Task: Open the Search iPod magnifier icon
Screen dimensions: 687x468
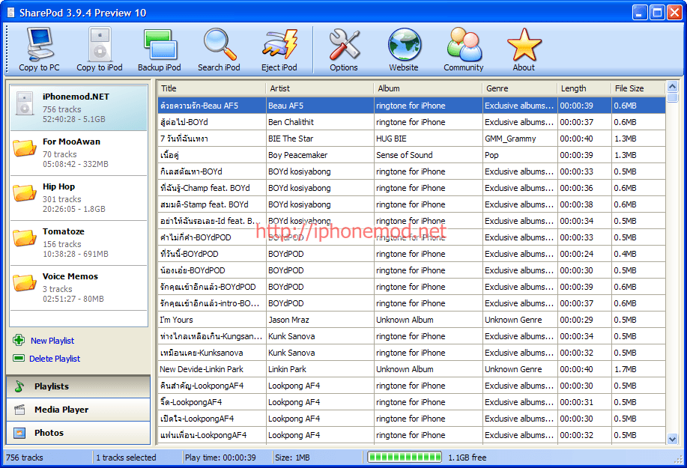Action: [220, 44]
